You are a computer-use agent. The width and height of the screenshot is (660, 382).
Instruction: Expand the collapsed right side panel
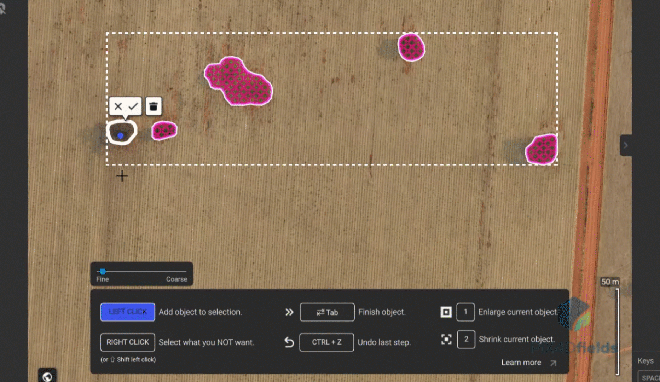point(625,145)
